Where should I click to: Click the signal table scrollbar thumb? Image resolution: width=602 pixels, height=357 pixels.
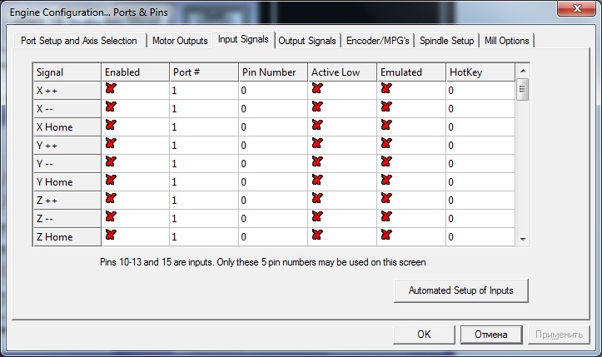522,89
